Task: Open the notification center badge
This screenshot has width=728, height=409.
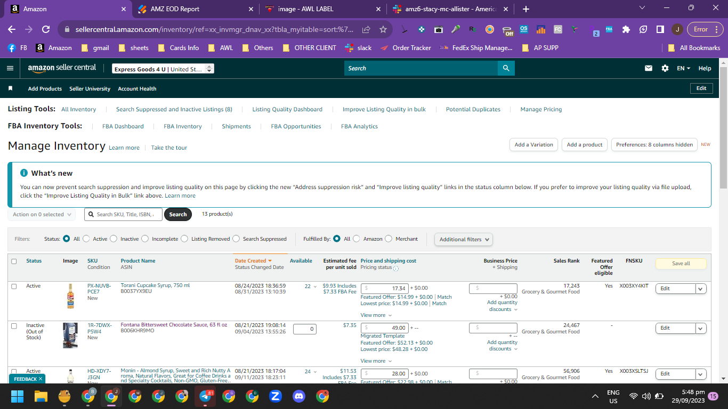Action: coord(713,396)
